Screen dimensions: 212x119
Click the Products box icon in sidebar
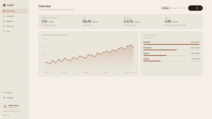pos(4,26)
